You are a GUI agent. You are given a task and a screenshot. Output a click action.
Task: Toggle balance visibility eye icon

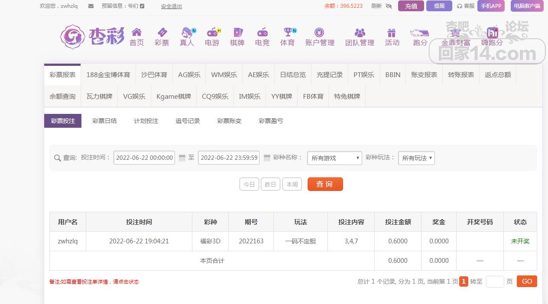(x=389, y=6)
